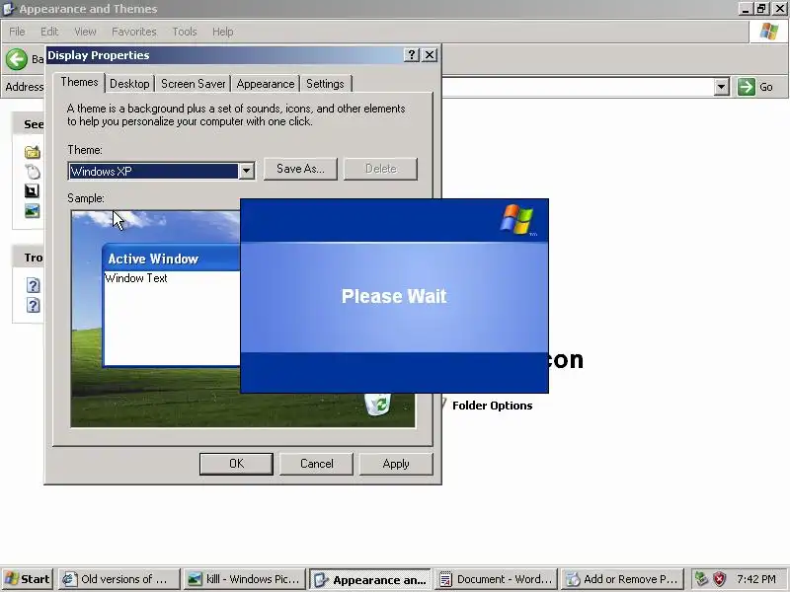790x592 pixels.
Task: Click the folder icon in See Also panel
Action: (x=33, y=152)
